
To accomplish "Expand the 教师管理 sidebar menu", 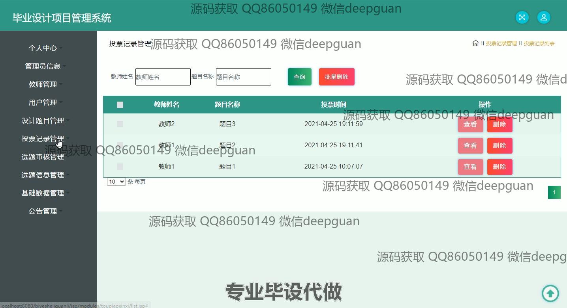I will pyautogui.click(x=43, y=84).
